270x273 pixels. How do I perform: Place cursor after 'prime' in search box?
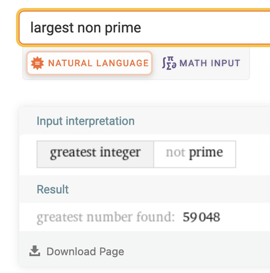click(x=141, y=28)
